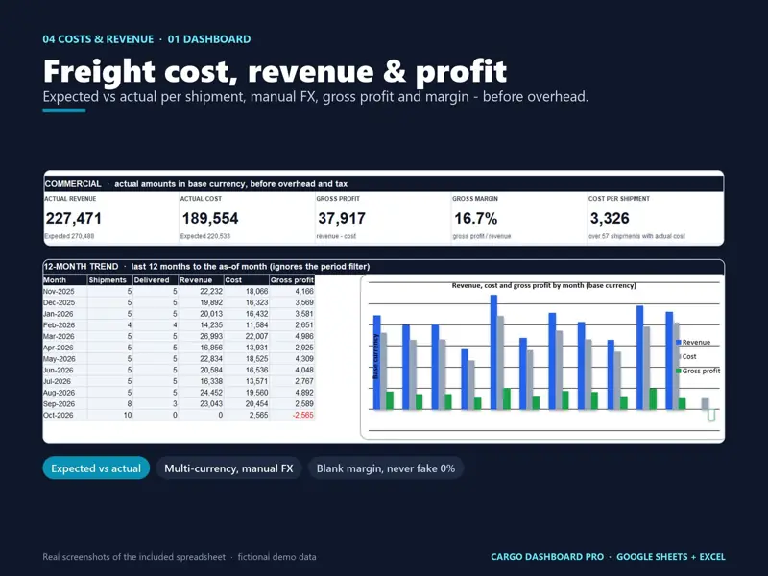The image size is (768, 576).
Task: Select the 'Expected vs actual' pill
Action: point(96,468)
